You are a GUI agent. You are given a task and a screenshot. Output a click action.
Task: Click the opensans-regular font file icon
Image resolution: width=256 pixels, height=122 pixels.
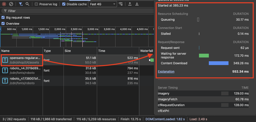[x=5, y=60]
